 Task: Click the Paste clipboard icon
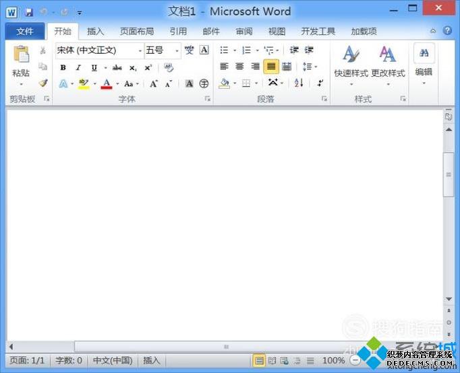pyautogui.click(x=21, y=55)
